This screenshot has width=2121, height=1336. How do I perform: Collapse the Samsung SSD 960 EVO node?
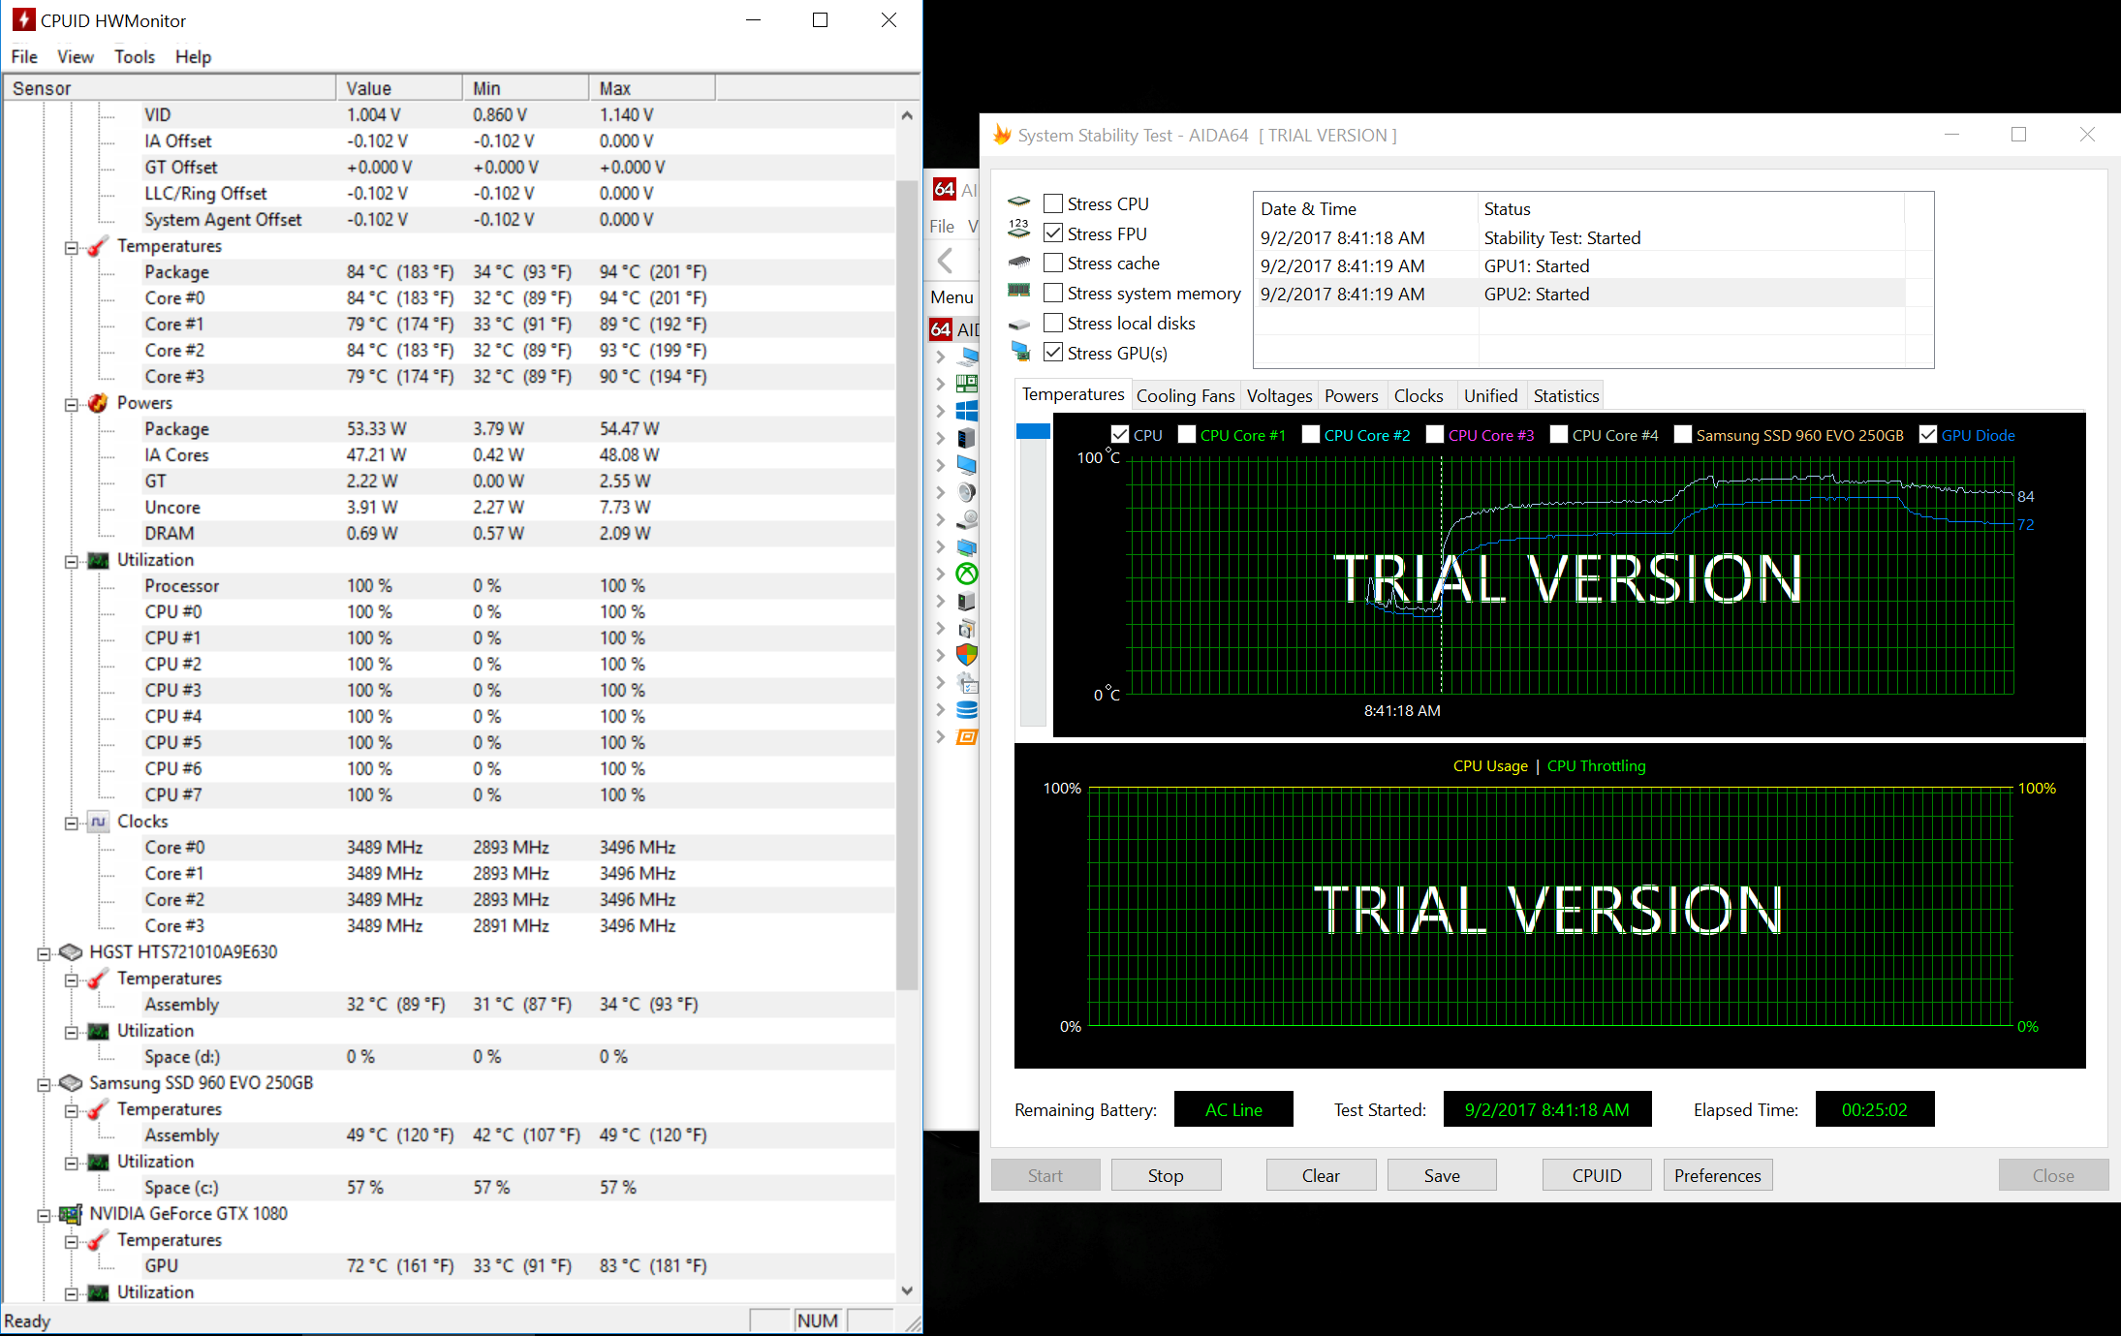tap(44, 1084)
